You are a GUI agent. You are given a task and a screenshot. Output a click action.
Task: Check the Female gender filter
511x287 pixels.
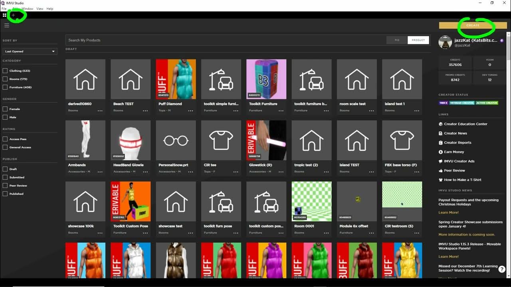5,109
